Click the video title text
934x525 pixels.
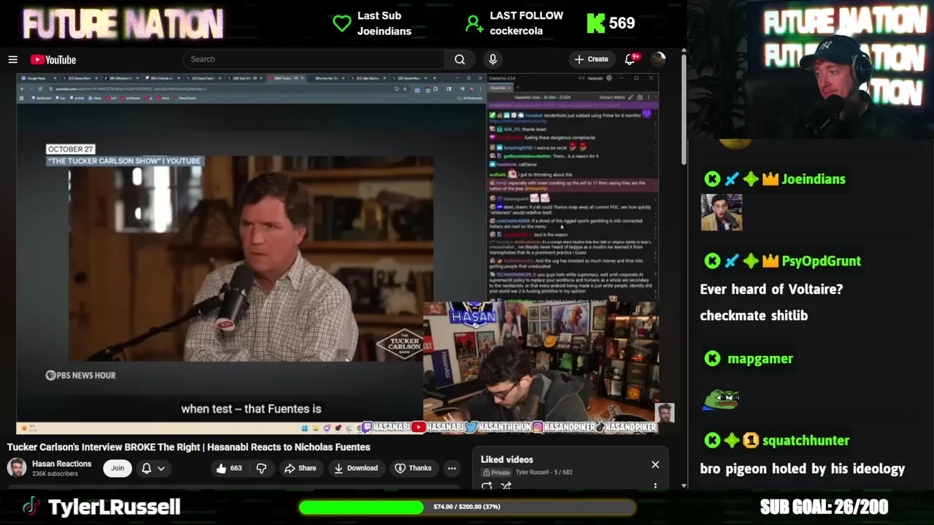(189, 447)
